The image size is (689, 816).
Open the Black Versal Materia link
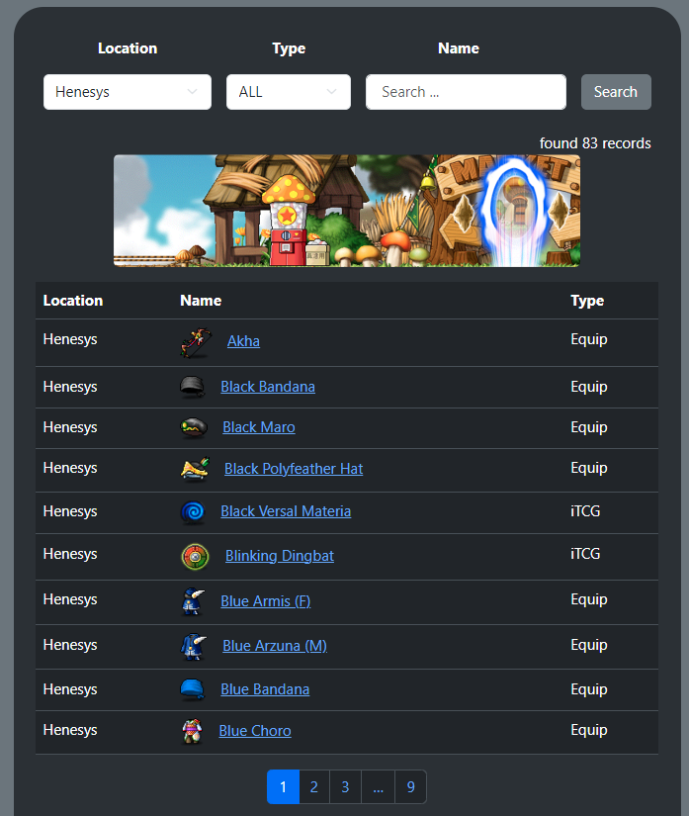(x=286, y=511)
